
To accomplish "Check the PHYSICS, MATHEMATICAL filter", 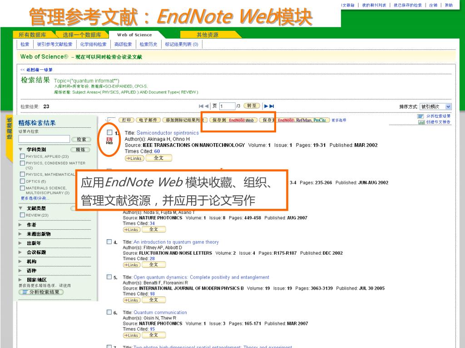I will click(22, 174).
